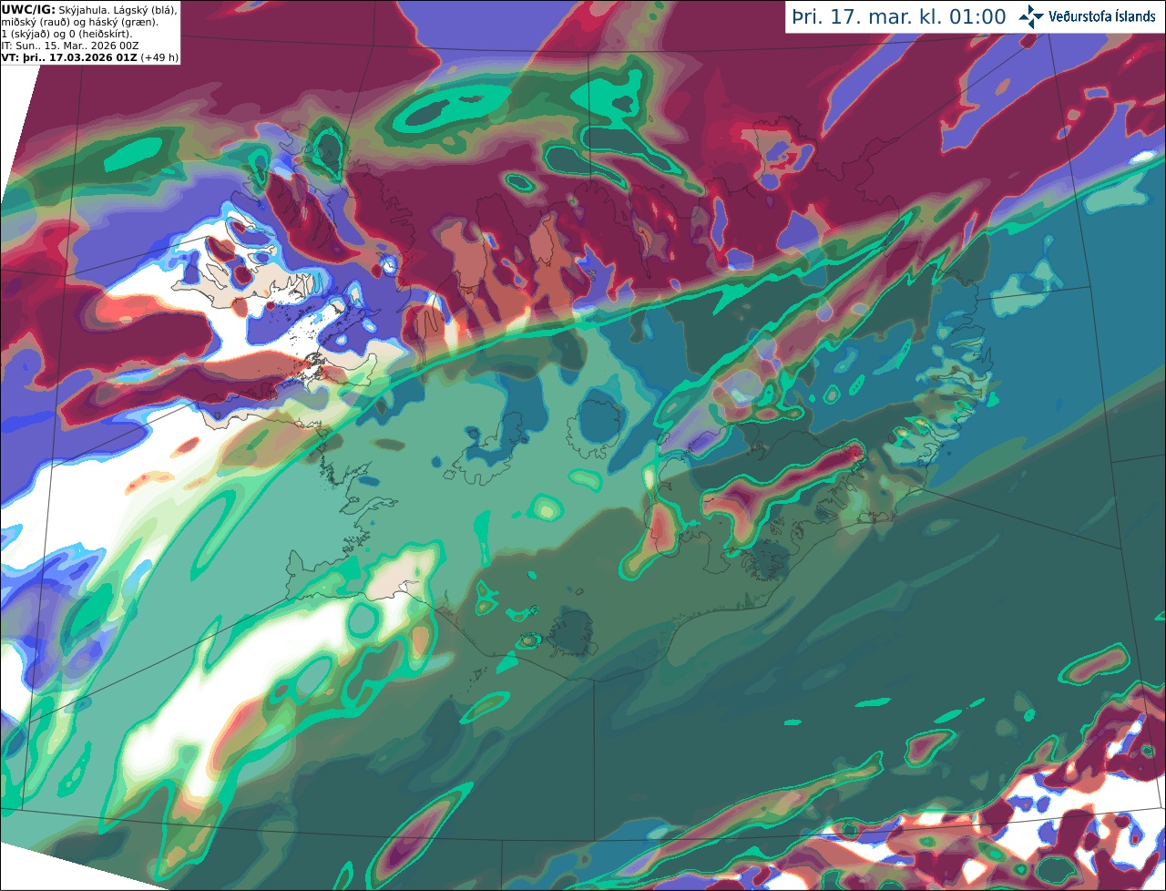Click 'Skýjahula. Lágský (blá),' legend text
This screenshot has height=891, width=1166.
click(x=118, y=11)
